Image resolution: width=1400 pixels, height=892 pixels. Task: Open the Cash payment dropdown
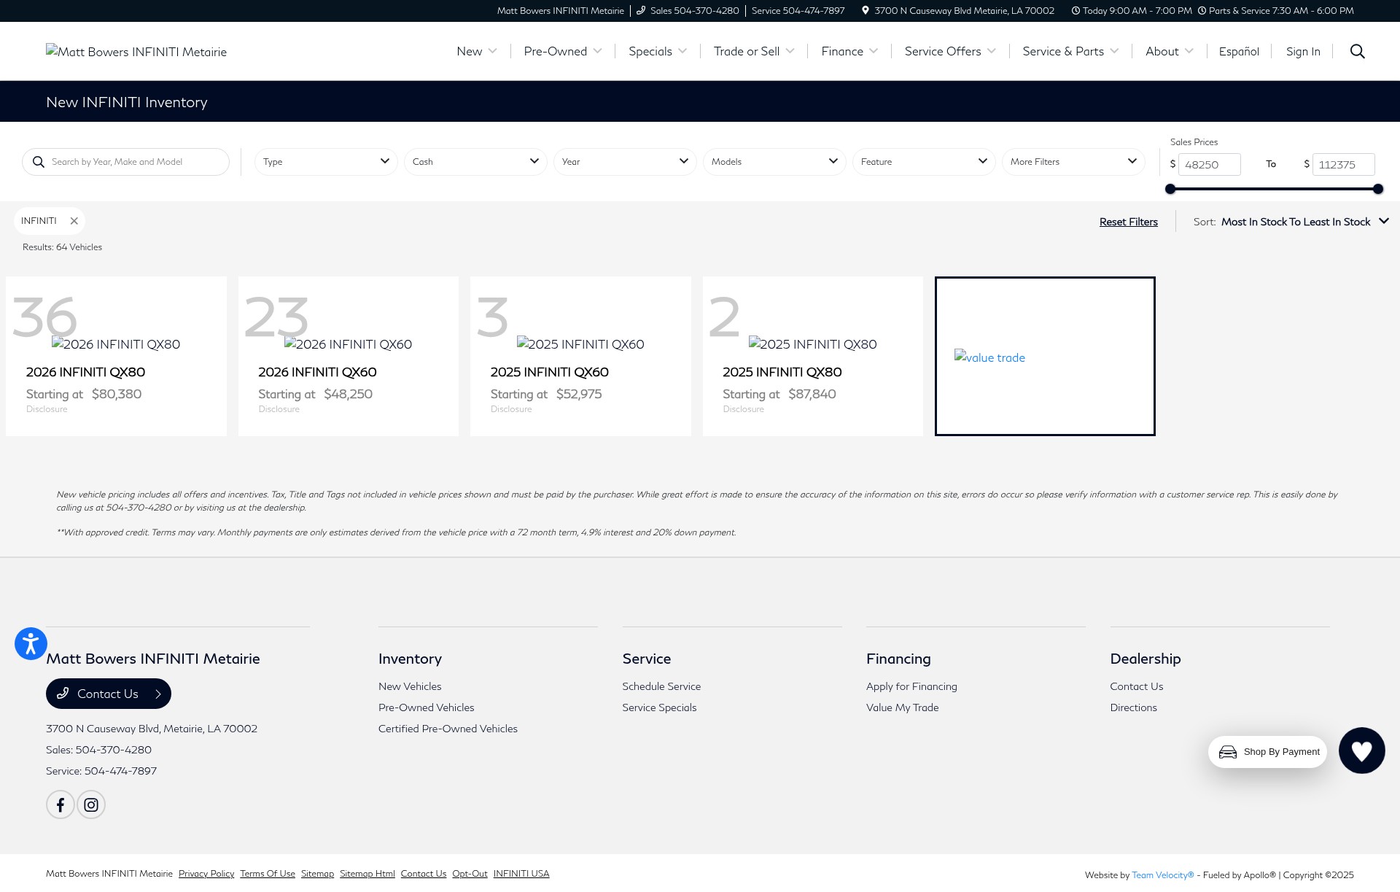click(475, 162)
